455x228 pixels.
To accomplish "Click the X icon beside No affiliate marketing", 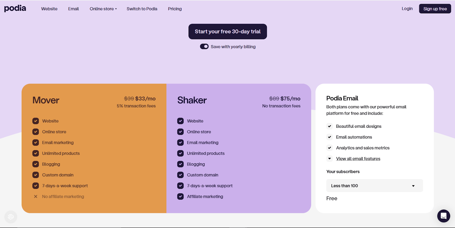I will point(36,196).
